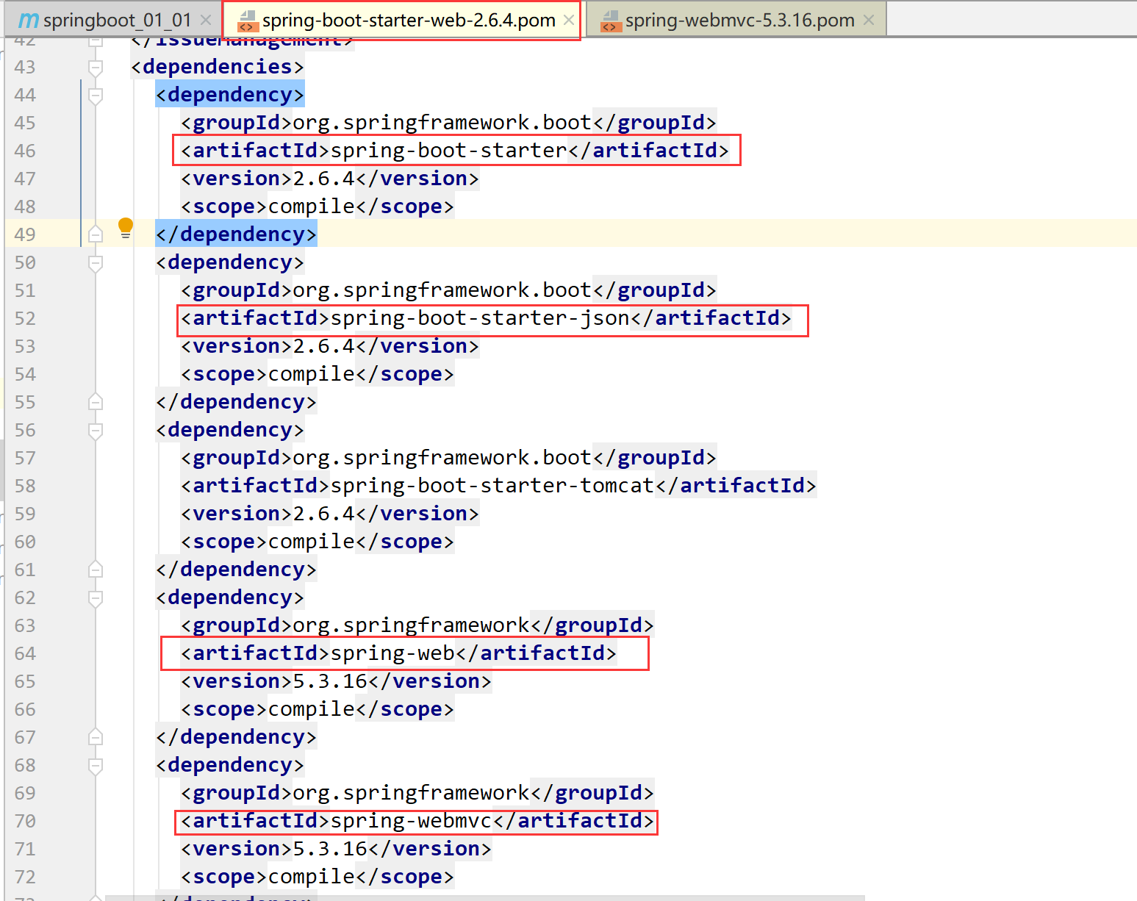Click the pom file icon on spring-webmvc tab

click(611, 21)
